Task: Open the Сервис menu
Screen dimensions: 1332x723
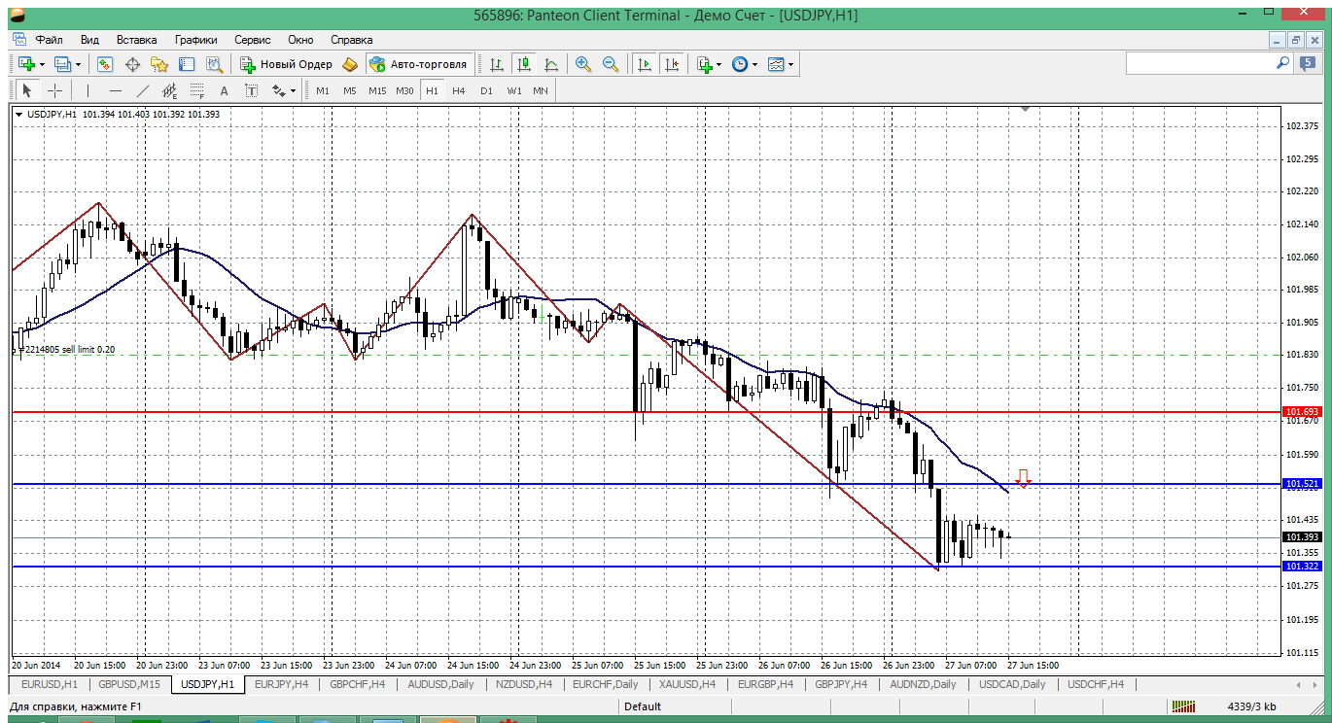Action: pos(253,40)
